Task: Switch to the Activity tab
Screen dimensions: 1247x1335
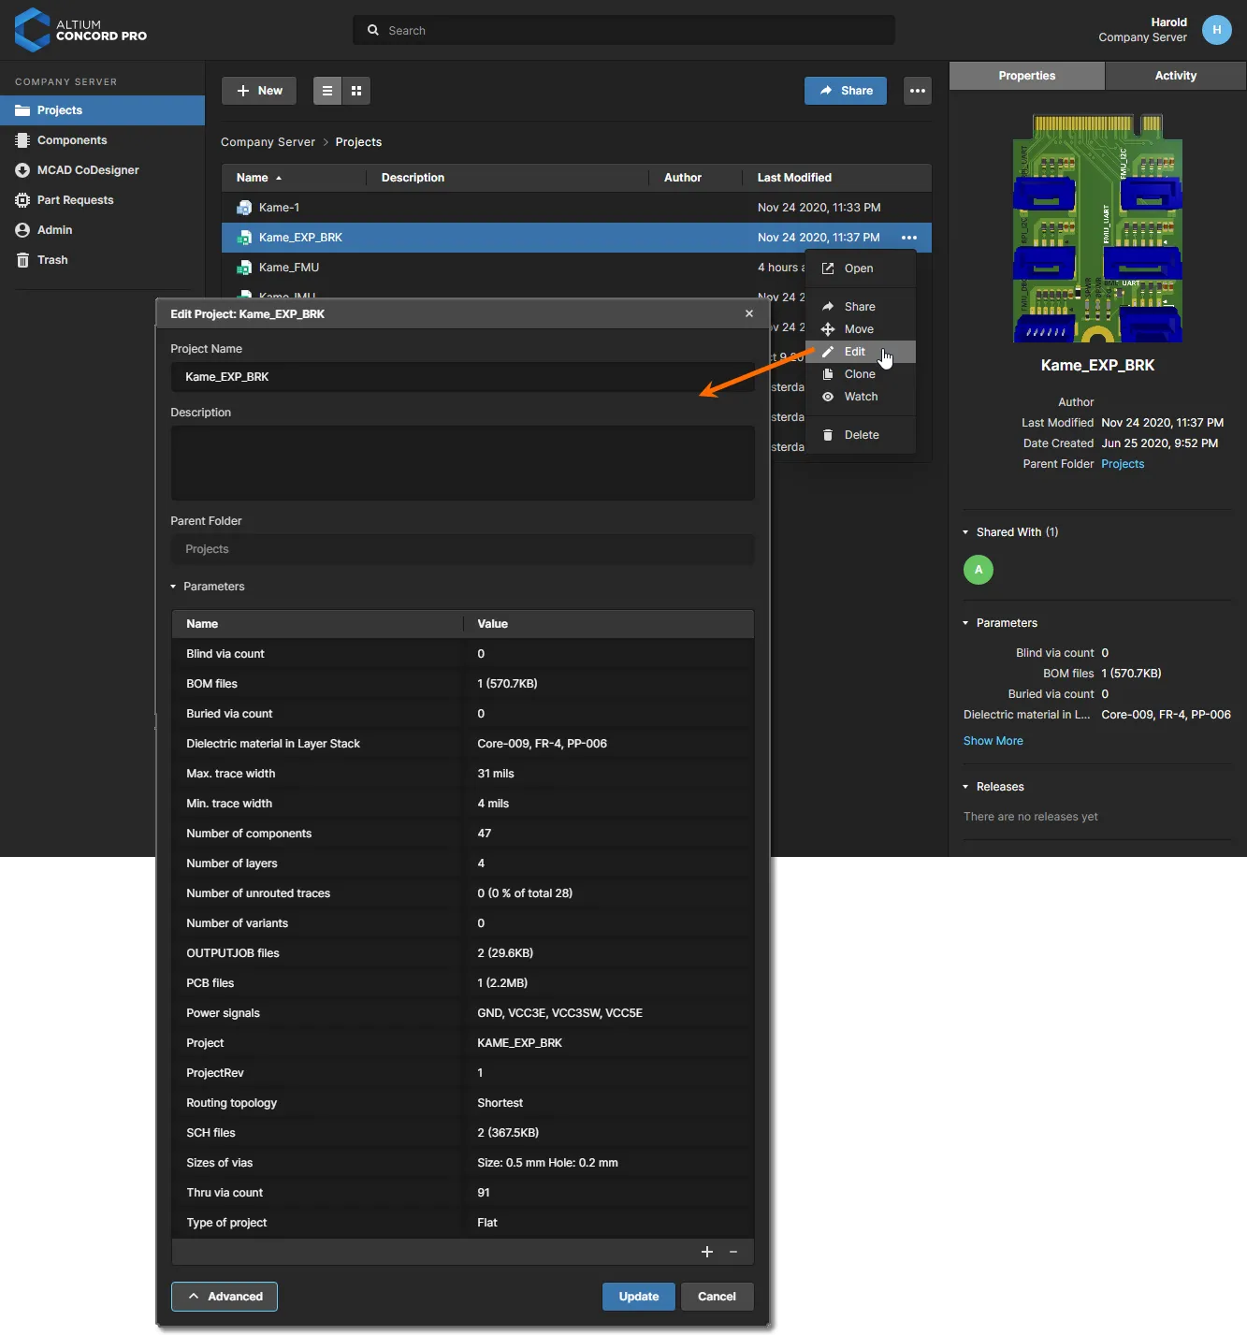Action: pyautogui.click(x=1176, y=76)
